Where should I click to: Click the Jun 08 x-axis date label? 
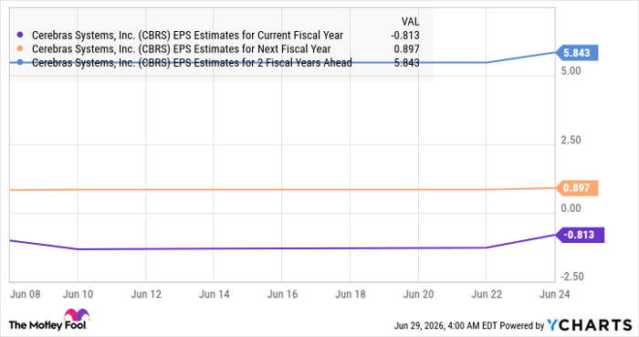(x=26, y=294)
